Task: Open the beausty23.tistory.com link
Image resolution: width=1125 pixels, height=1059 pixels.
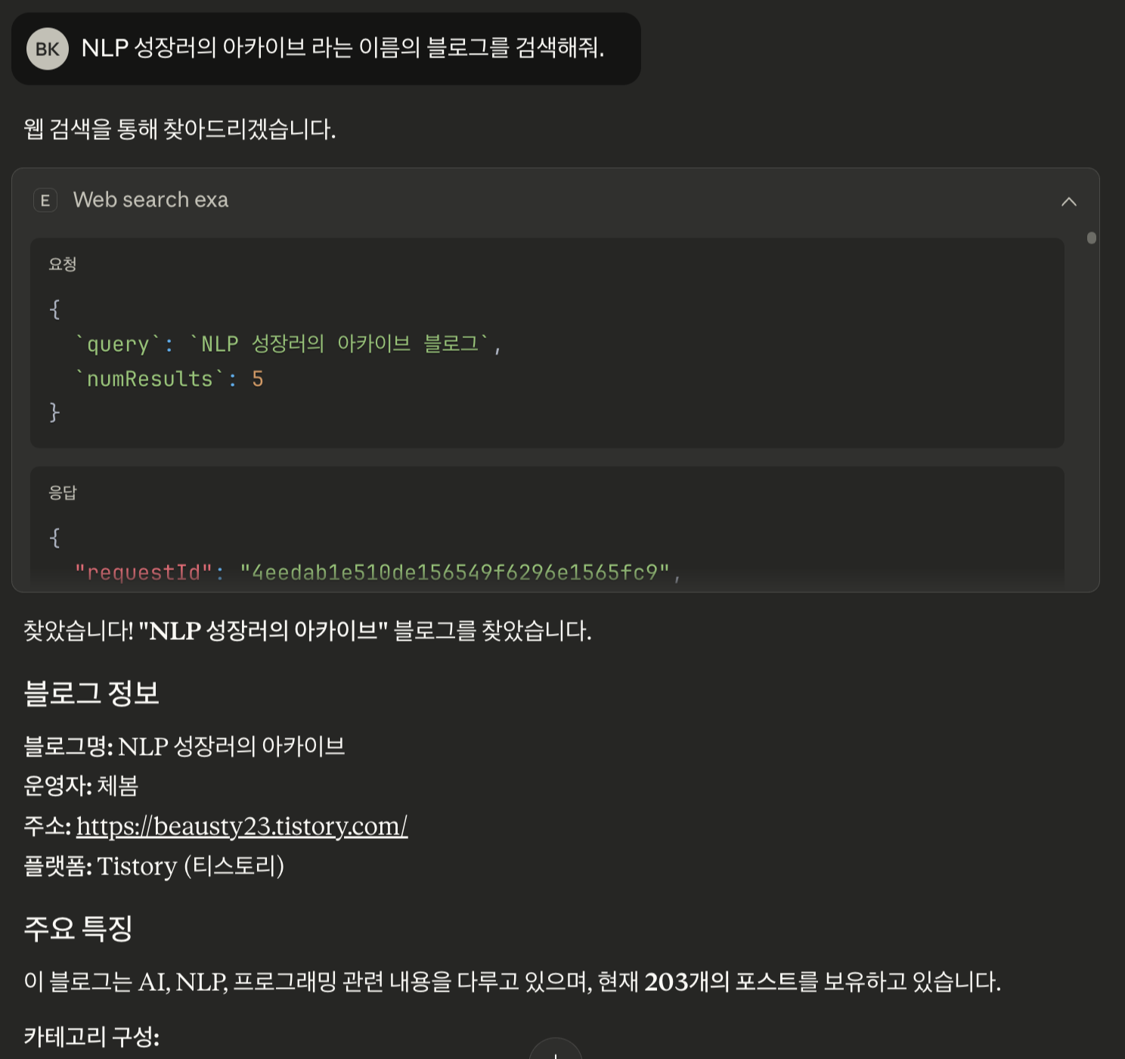Action: coord(242,826)
